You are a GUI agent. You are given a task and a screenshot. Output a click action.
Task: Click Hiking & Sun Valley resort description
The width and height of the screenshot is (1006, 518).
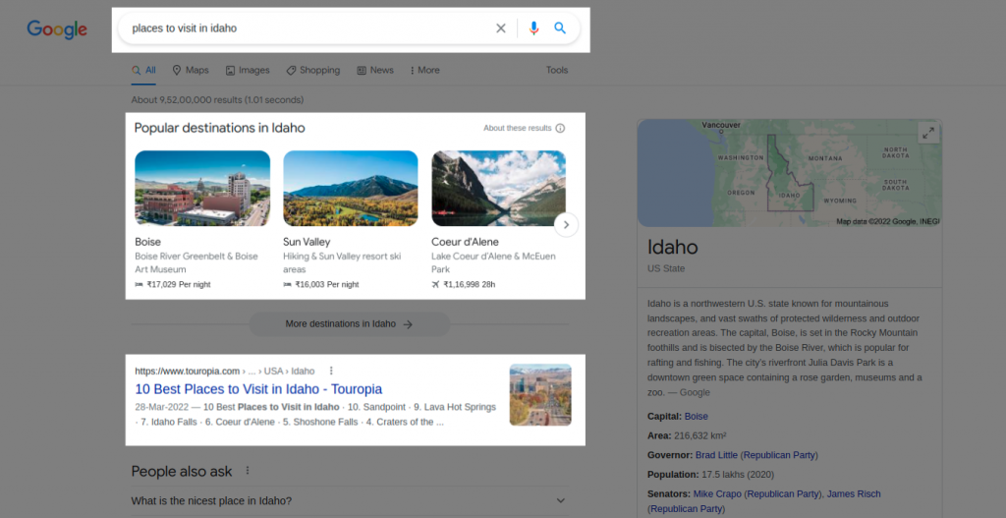(x=342, y=262)
